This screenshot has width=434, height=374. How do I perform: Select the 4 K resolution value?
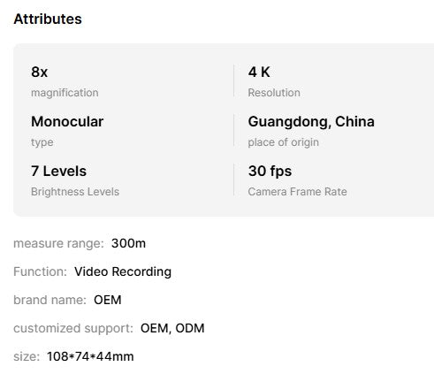coord(259,72)
